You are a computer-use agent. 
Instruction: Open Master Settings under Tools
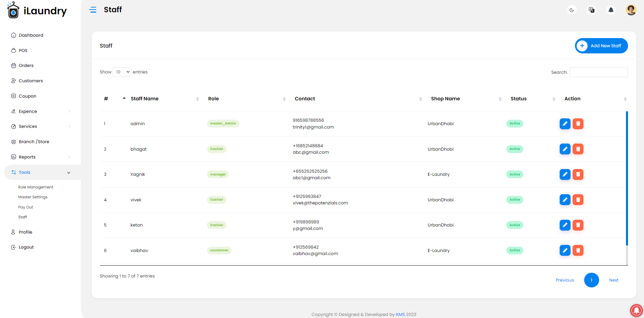click(x=33, y=197)
